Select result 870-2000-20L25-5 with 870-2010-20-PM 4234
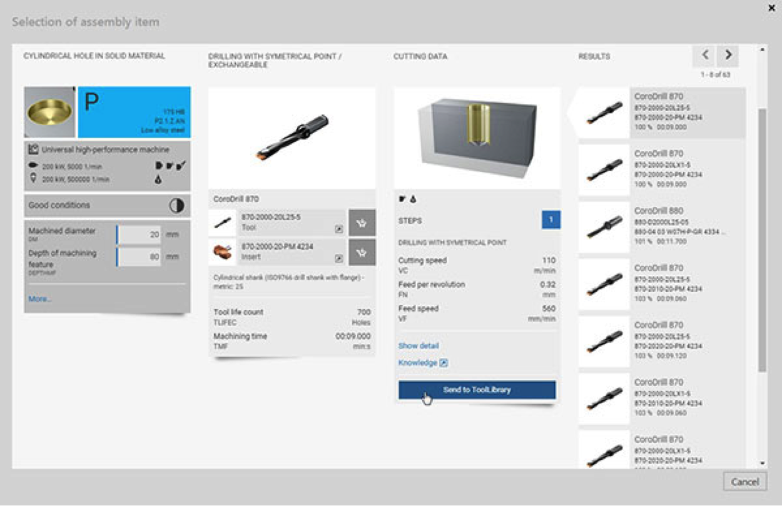This screenshot has width=782, height=506. click(662, 285)
